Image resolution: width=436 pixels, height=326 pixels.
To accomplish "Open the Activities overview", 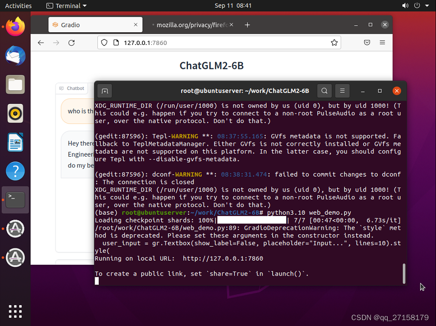I will coord(18,5).
